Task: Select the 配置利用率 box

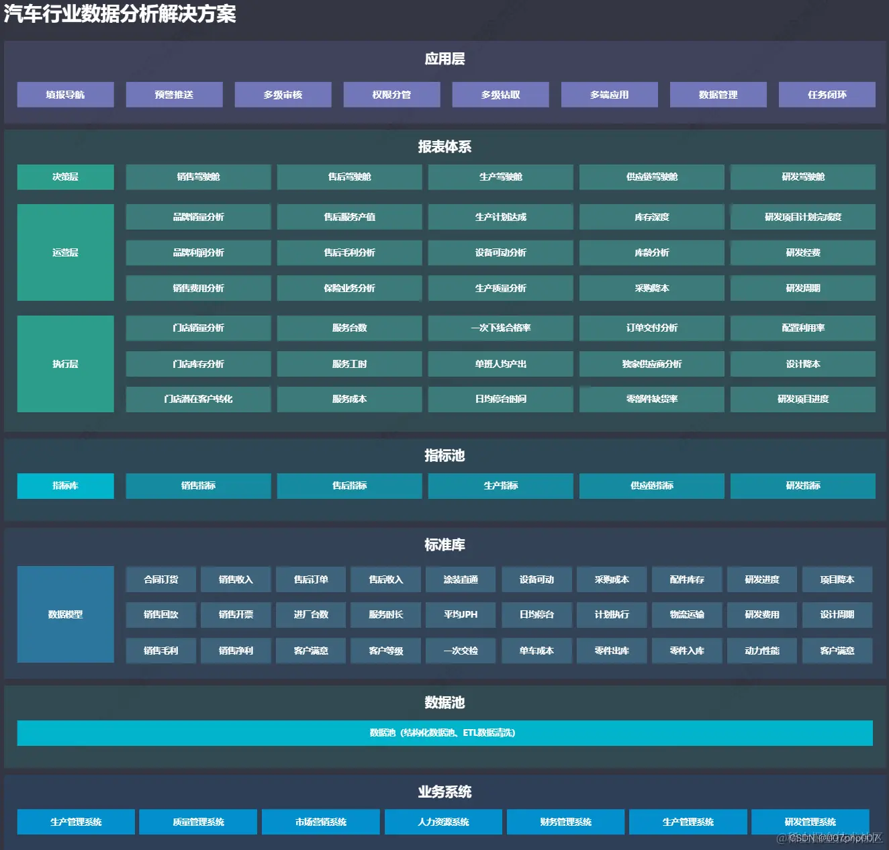Action: 802,328
